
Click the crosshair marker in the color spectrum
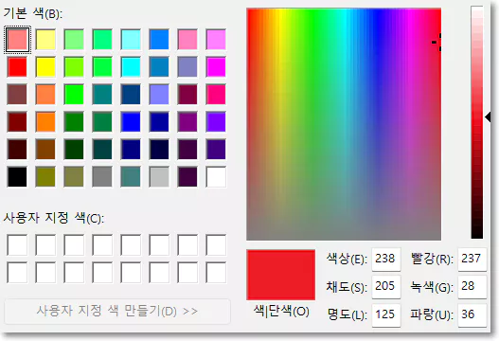coord(437,42)
